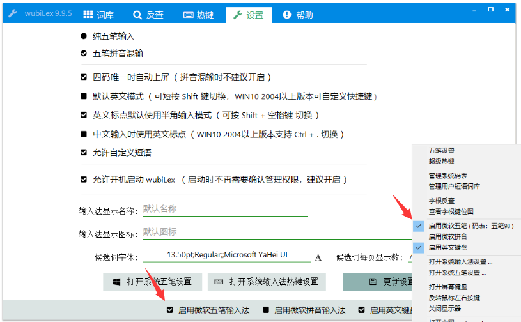
Task: Open the 热键 hotkey tab
Action: click(199, 15)
